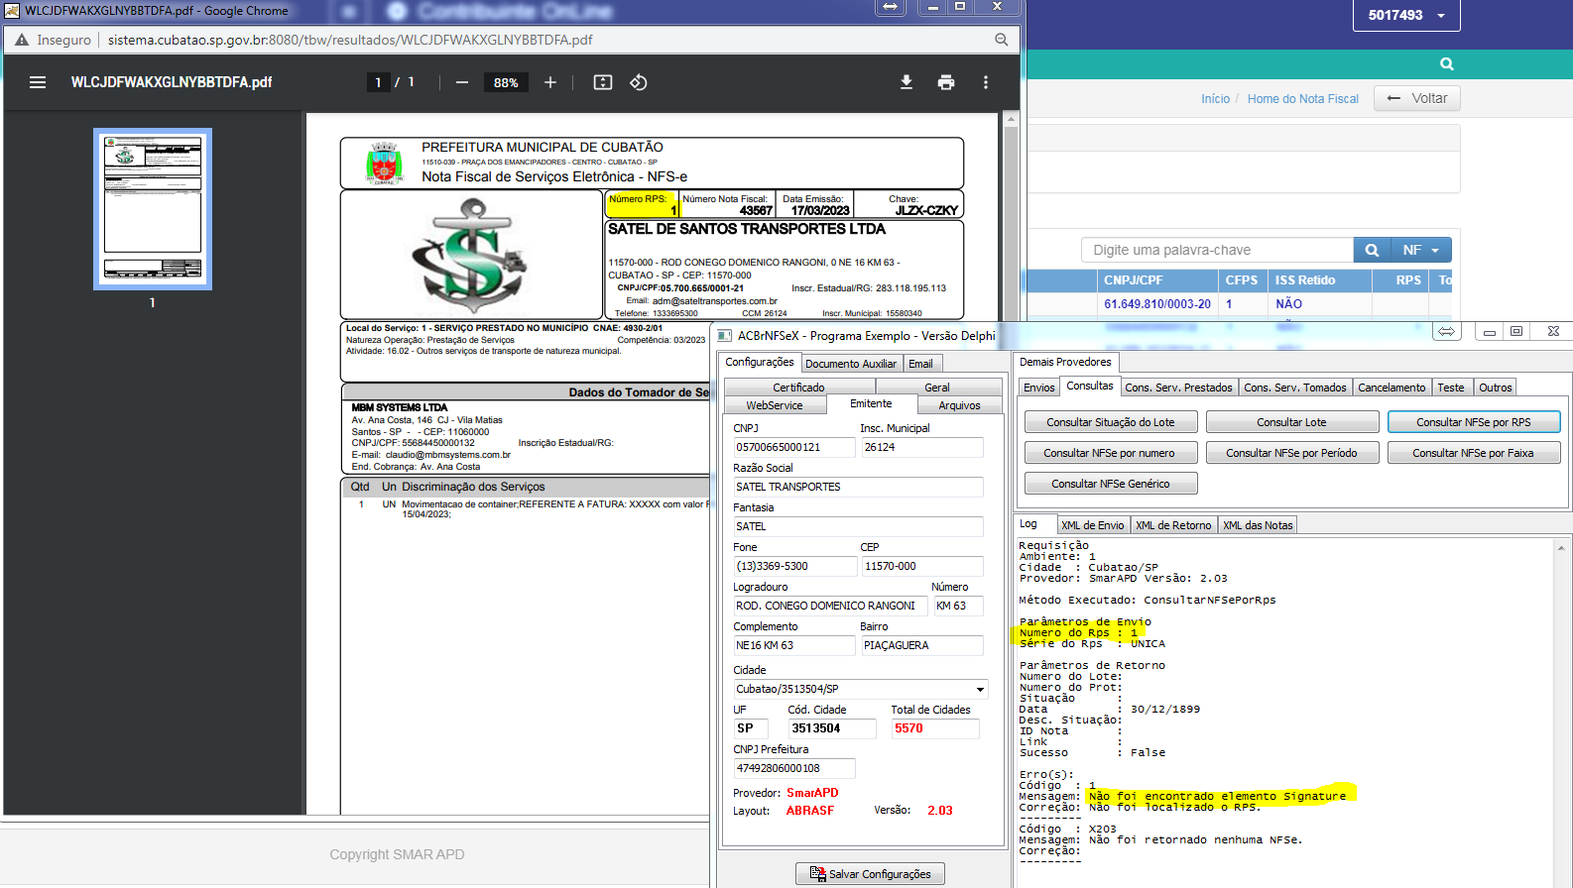The image size is (1573, 888).
Task: Click the PDF viewer vertical scrollbar up arrow
Action: (1012, 120)
